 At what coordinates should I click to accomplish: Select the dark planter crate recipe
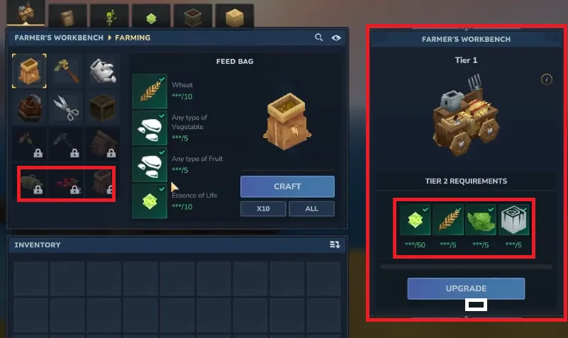pyautogui.click(x=103, y=108)
